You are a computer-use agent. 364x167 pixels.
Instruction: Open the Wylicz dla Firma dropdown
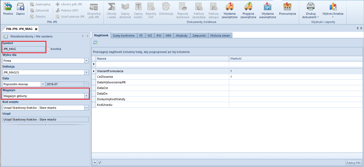(86, 61)
